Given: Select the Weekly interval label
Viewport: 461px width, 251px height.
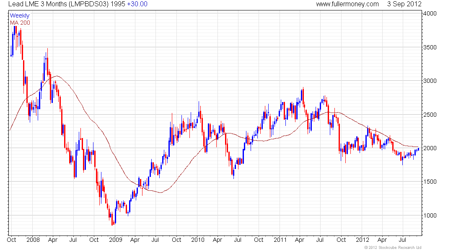Looking at the screenshot, I should pos(20,15).
